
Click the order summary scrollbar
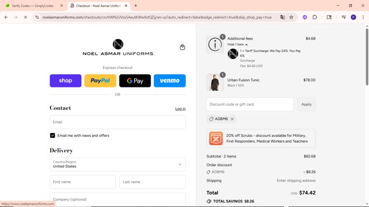coord(367,57)
